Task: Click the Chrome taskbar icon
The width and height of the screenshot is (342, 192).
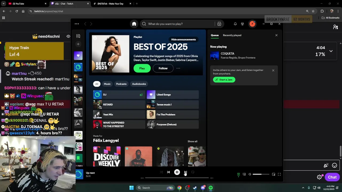Action: click(x=179, y=188)
